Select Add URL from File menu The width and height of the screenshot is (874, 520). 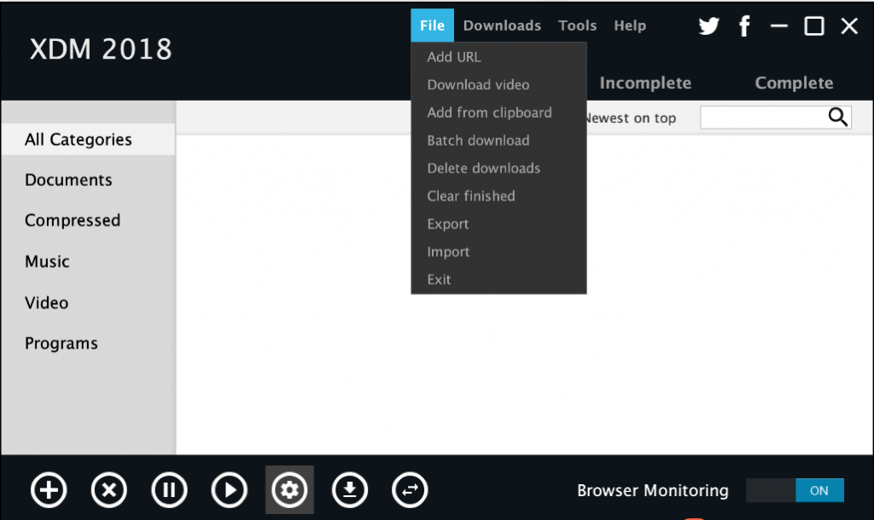[x=454, y=57]
